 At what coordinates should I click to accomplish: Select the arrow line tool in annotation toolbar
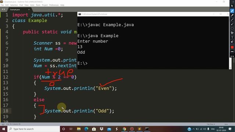coord(232,24)
